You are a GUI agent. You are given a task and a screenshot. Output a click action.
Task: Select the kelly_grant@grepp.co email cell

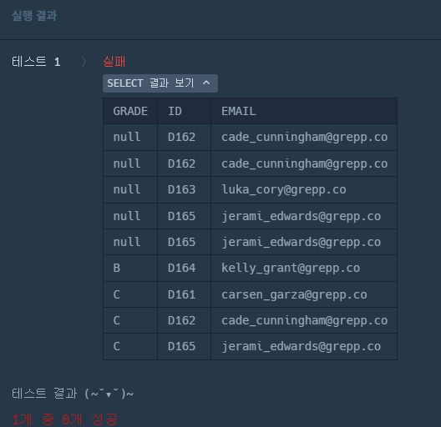coord(304,268)
